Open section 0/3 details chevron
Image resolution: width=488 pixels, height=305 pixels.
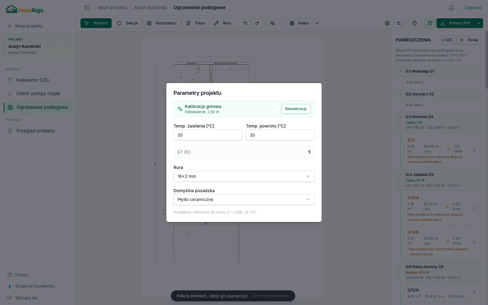point(474,150)
